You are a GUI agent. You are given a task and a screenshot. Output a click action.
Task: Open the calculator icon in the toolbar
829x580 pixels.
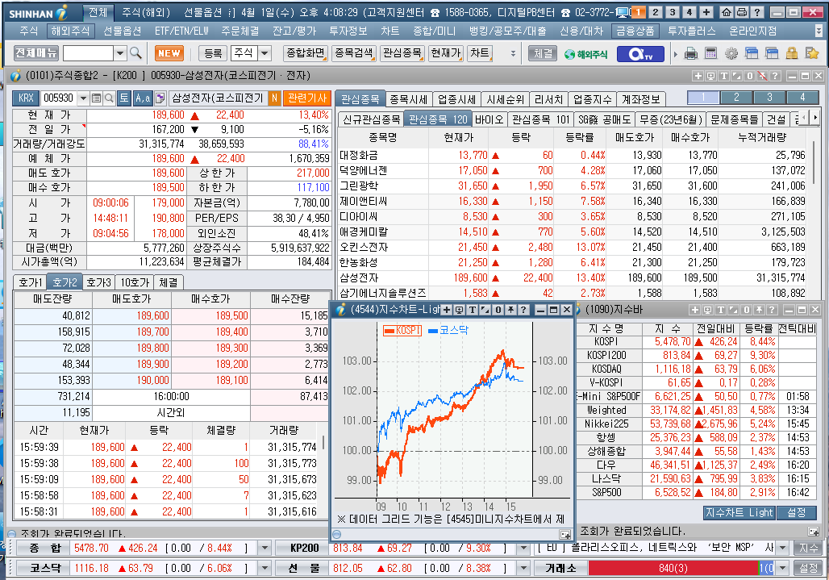[710, 53]
